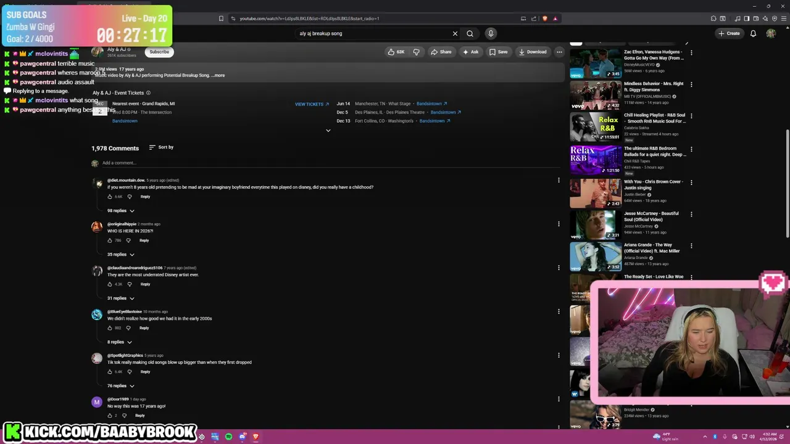Click the browser bookmark icon
The width and height of the screenshot is (790, 444).
pos(221,18)
